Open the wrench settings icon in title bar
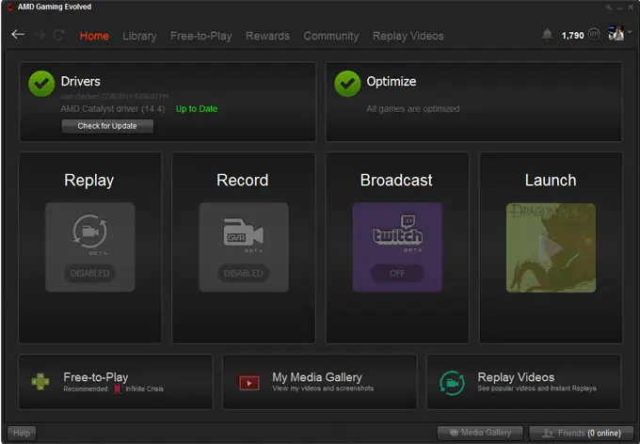Image resolution: width=640 pixels, height=444 pixels. pyautogui.click(x=609, y=7)
